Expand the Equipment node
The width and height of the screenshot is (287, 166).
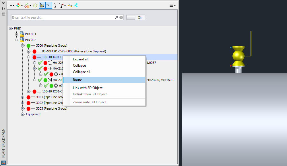tap(22, 114)
